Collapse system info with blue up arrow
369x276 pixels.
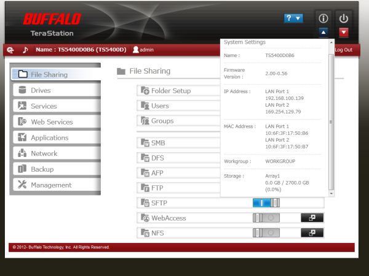coord(323,32)
